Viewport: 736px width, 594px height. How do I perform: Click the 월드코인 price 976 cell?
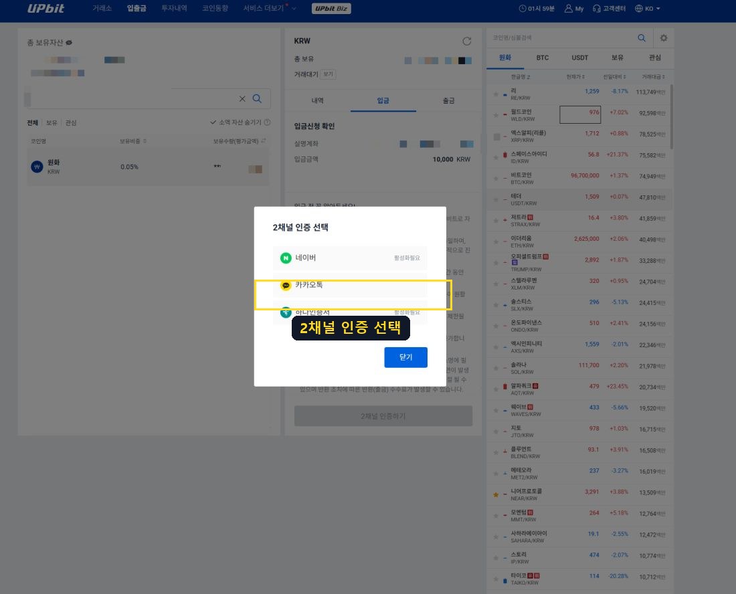(580, 114)
